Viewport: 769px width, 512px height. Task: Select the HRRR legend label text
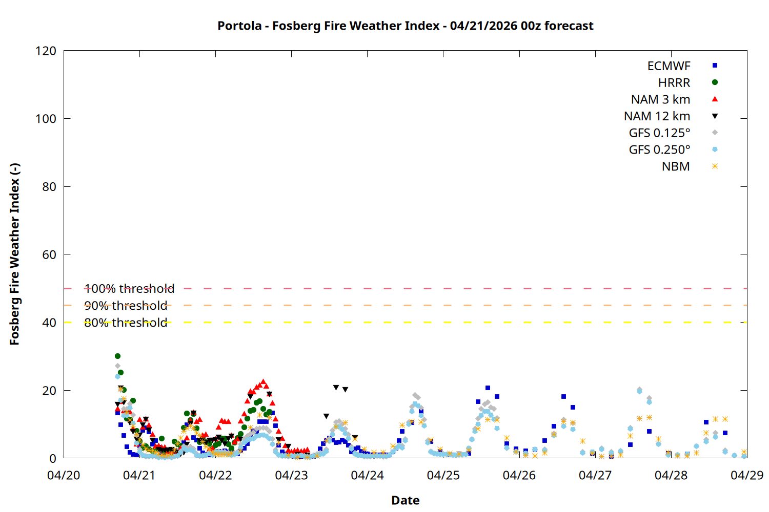(674, 83)
